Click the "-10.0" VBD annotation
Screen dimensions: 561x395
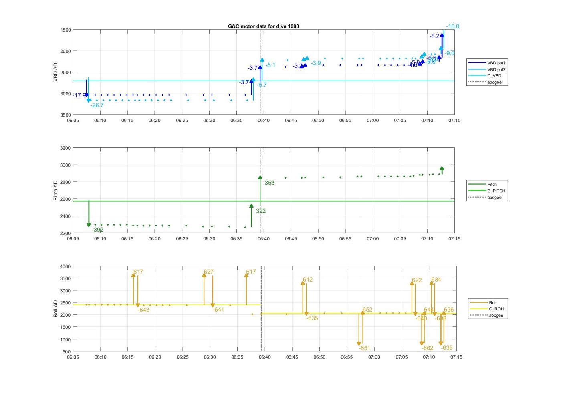point(452,26)
